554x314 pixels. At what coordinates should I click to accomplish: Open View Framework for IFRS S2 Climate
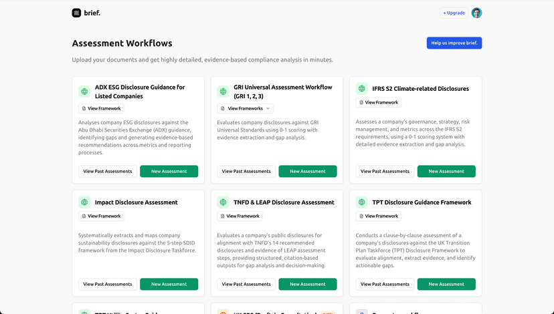tap(379, 102)
